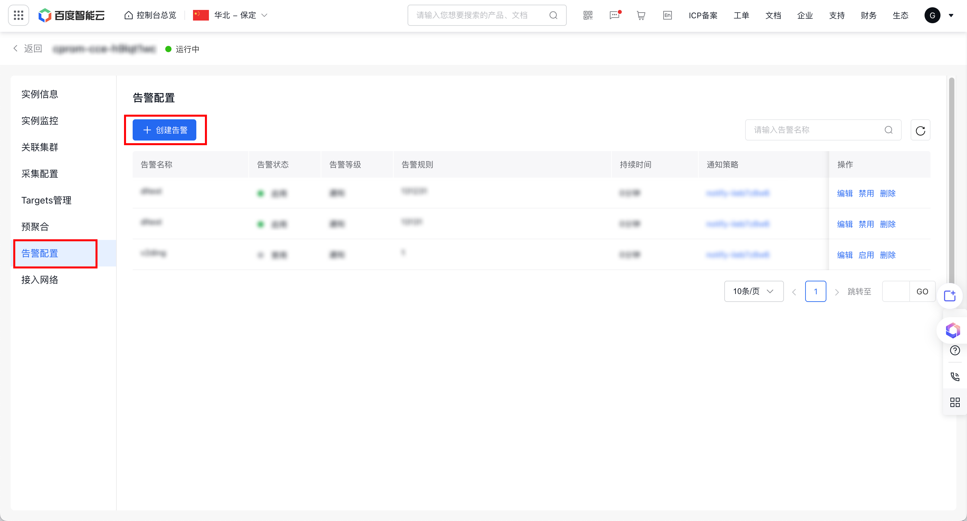
Task: Click the top search magnifier icon
Action: [553, 15]
